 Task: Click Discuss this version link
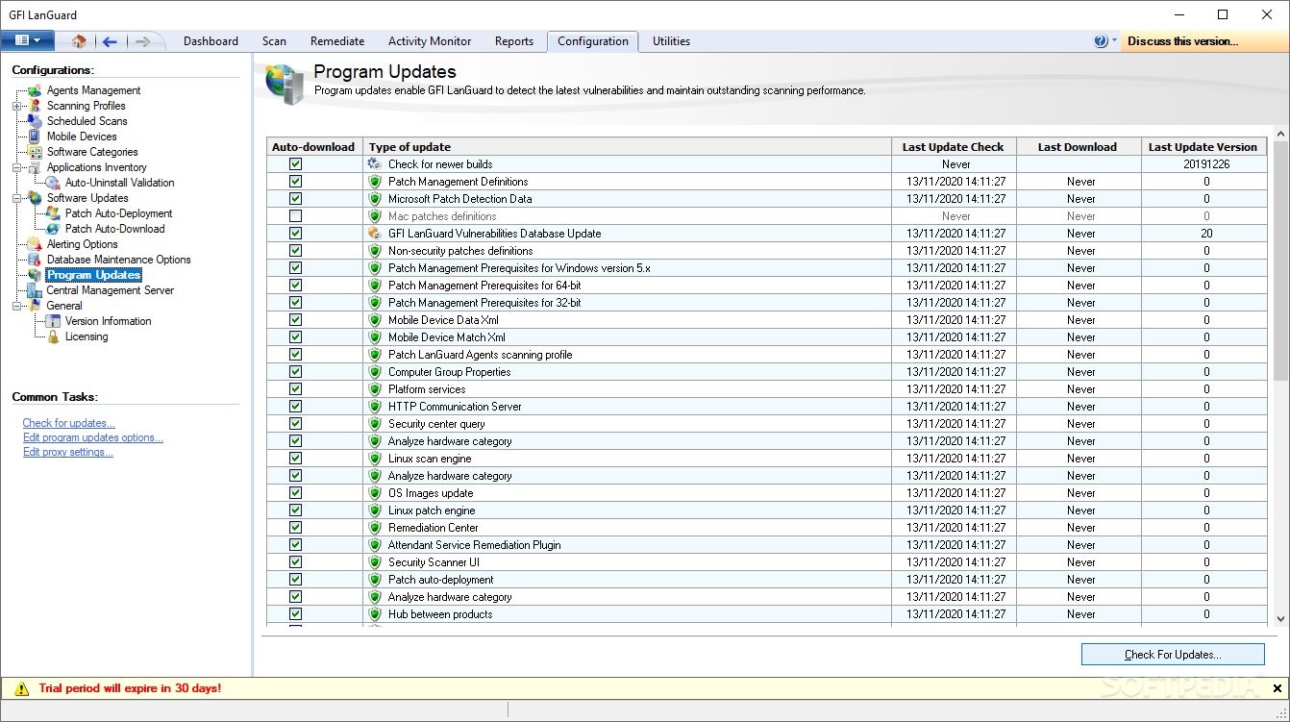pos(1182,41)
